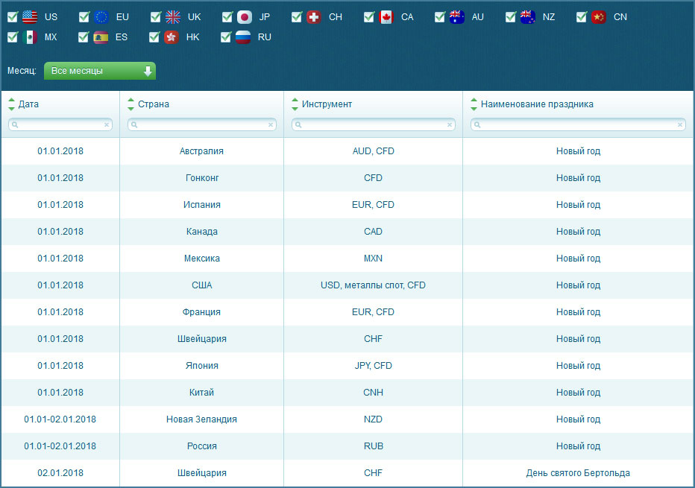Clear the Страна filter with x icon
Screen dimensions: 695x488
[x=270, y=125]
